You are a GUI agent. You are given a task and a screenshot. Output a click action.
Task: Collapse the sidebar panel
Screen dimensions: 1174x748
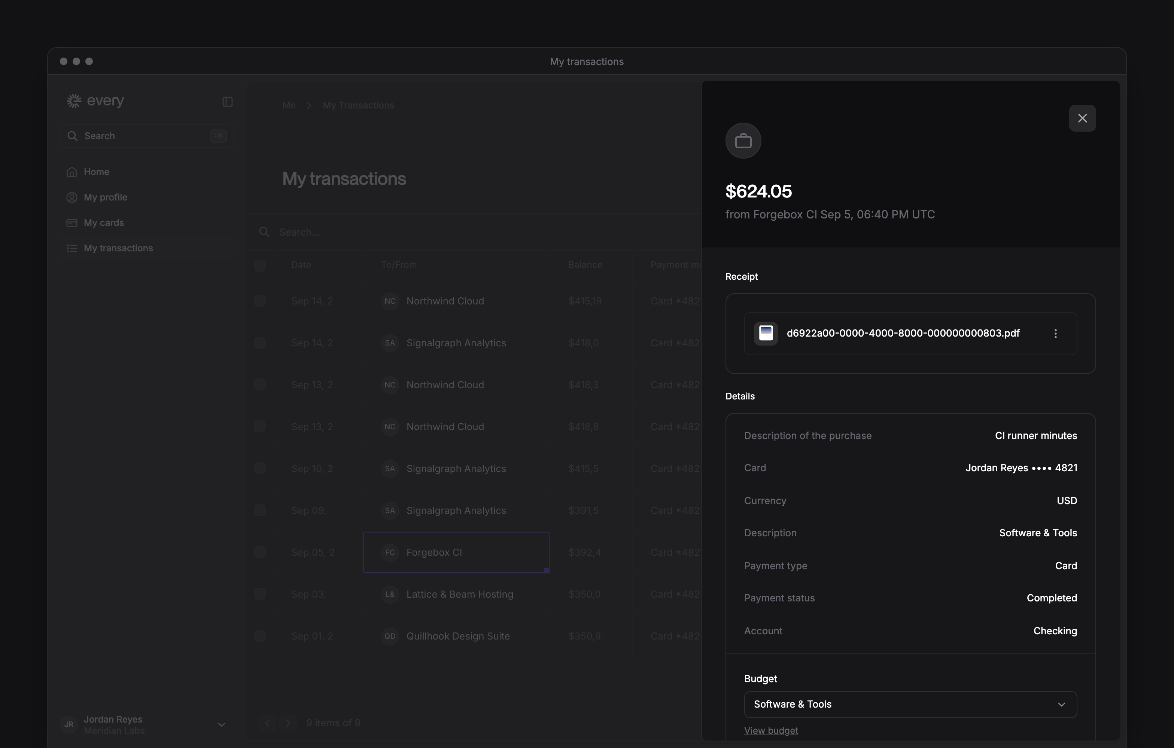(227, 102)
